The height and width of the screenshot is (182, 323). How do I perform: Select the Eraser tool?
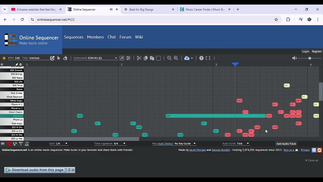coord(65,58)
